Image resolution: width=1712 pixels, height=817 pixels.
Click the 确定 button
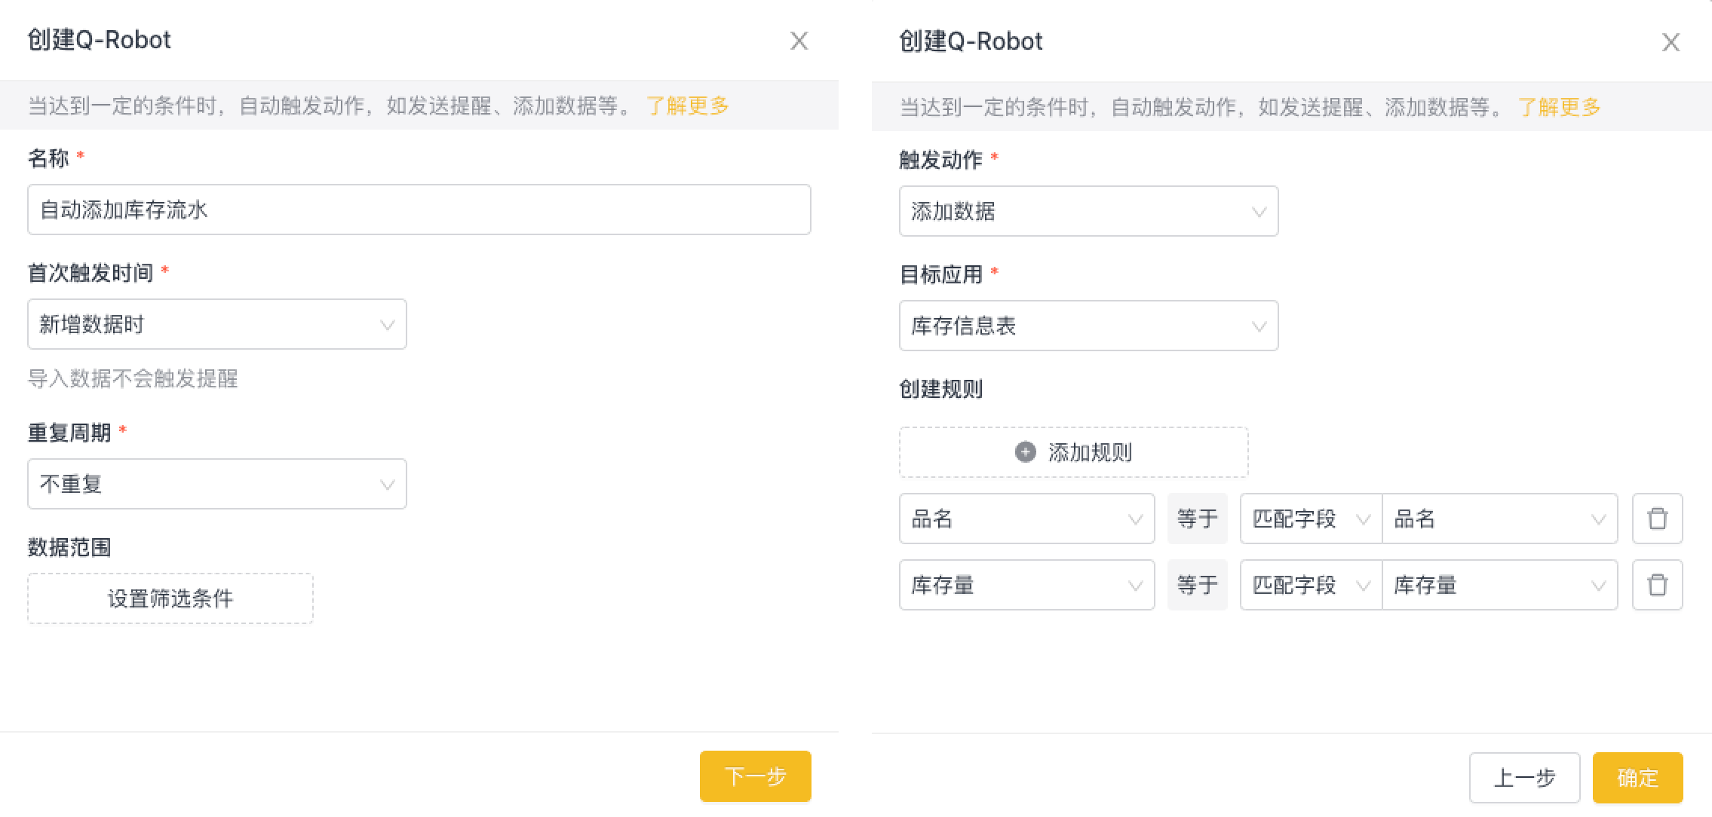(x=1637, y=777)
